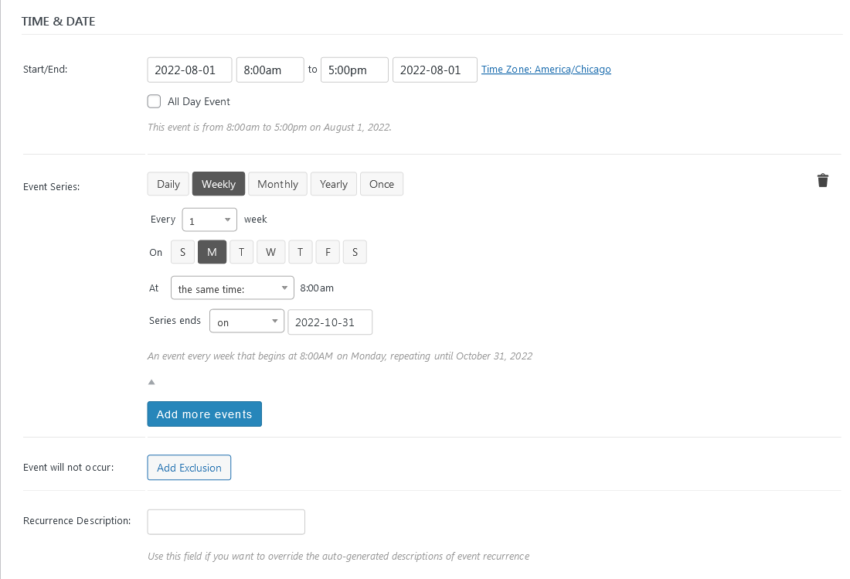The image size is (850, 579).
Task: Click the start date field 2022-08-01
Action: (x=189, y=70)
